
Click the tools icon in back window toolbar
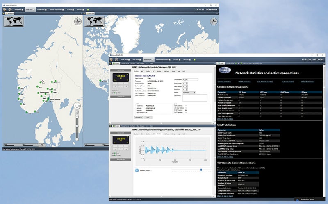[x=5, y=9]
